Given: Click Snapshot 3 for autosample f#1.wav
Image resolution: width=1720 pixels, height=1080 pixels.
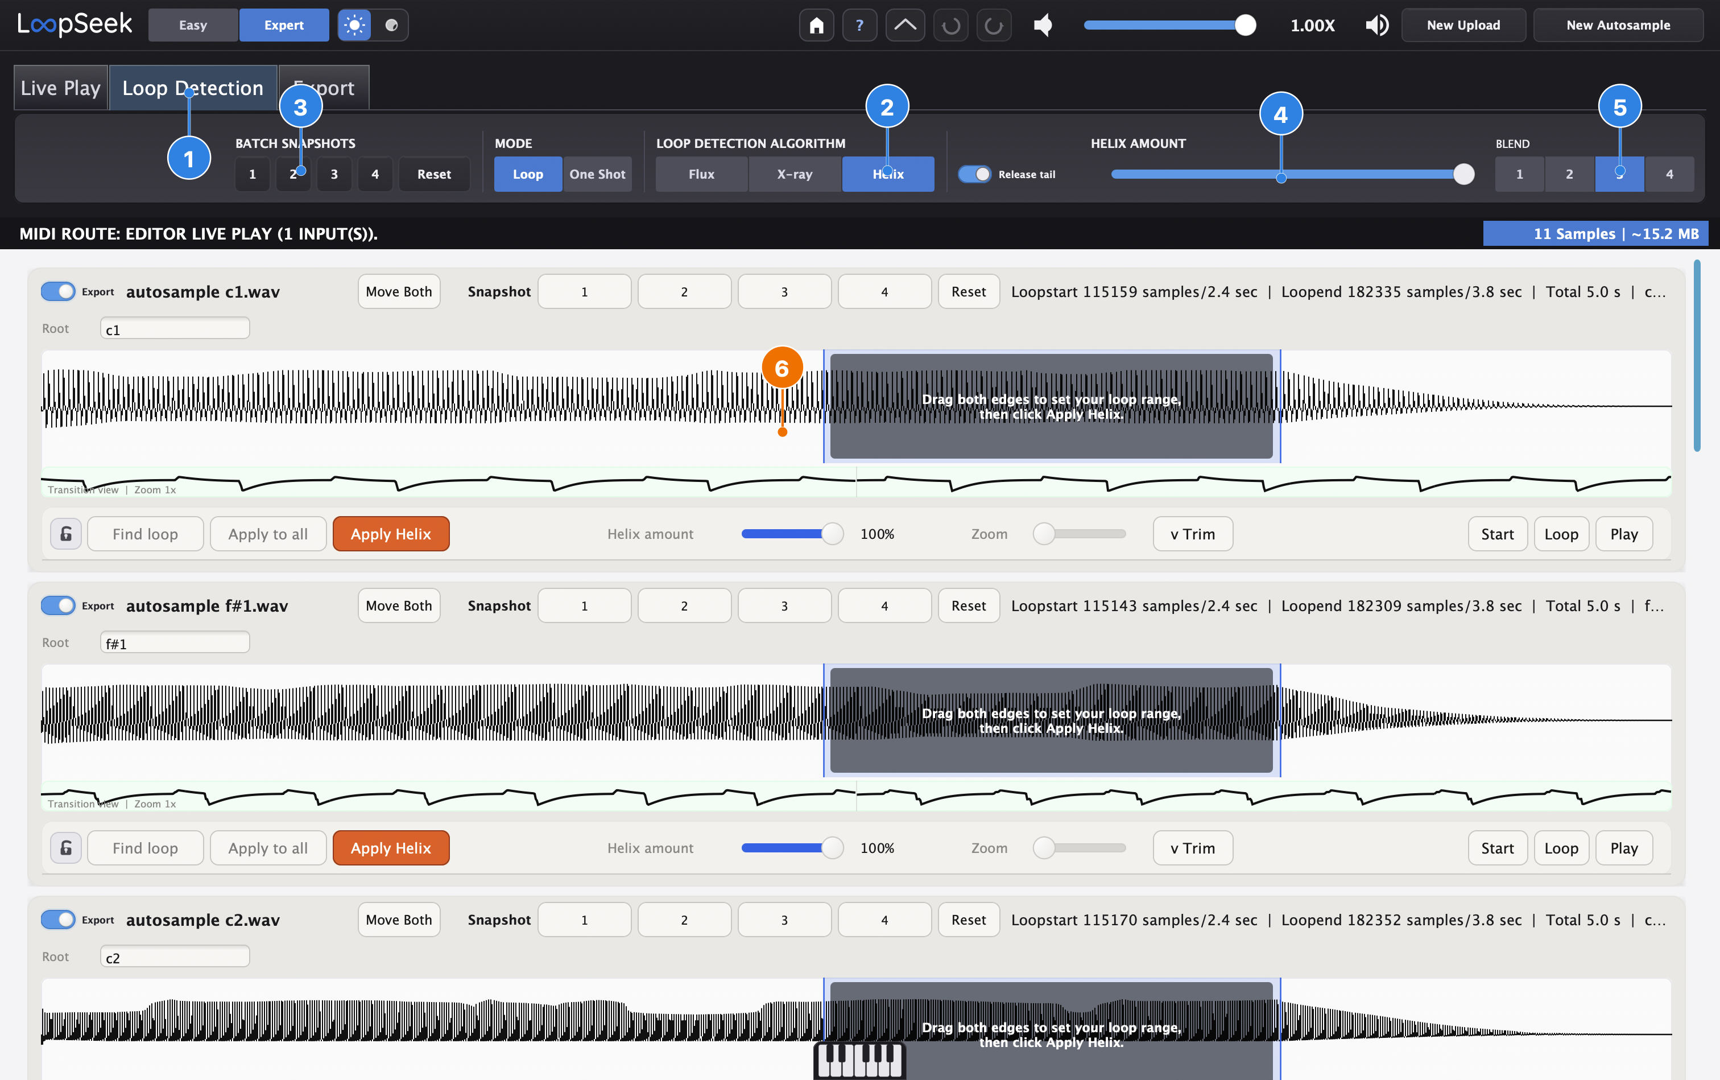Looking at the screenshot, I should click(784, 605).
